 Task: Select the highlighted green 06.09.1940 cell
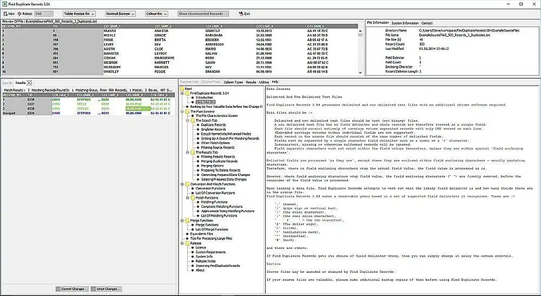coord(137,109)
